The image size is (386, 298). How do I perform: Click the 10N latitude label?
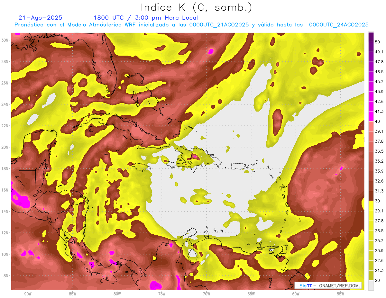[5, 254]
